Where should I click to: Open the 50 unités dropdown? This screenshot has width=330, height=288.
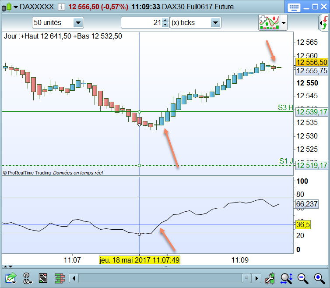coord(58,22)
